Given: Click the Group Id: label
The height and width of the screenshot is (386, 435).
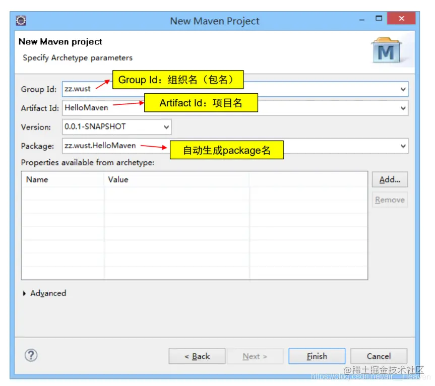Looking at the screenshot, I should (39, 89).
